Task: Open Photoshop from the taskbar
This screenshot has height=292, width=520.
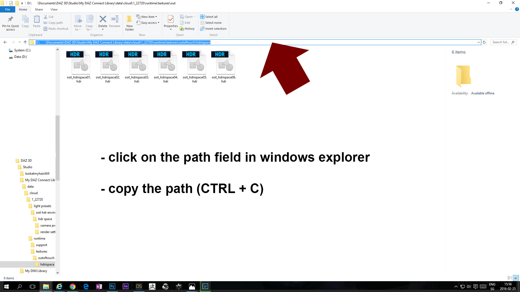Action: pyautogui.click(x=112, y=286)
